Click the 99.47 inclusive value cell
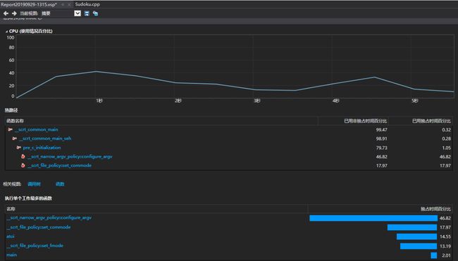The width and height of the screenshot is (458, 261). [x=381, y=129]
